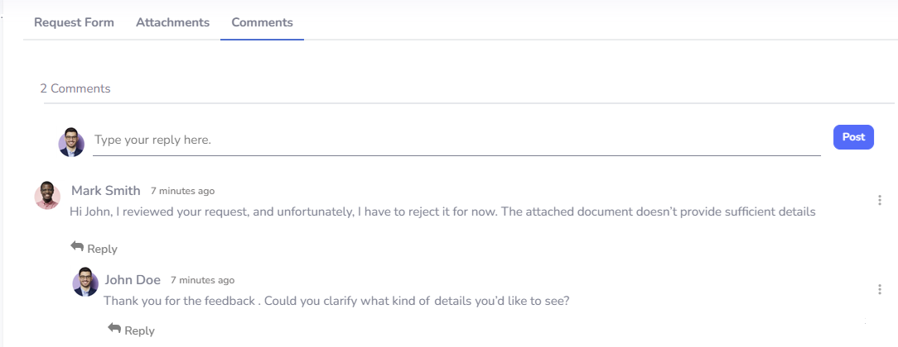The width and height of the screenshot is (898, 347).
Task: Click reply arrow icon under John Doe's comment
Action: pos(114,329)
